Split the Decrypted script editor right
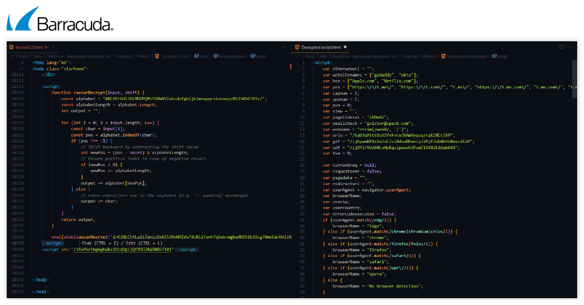584x305 pixels. 562,47
